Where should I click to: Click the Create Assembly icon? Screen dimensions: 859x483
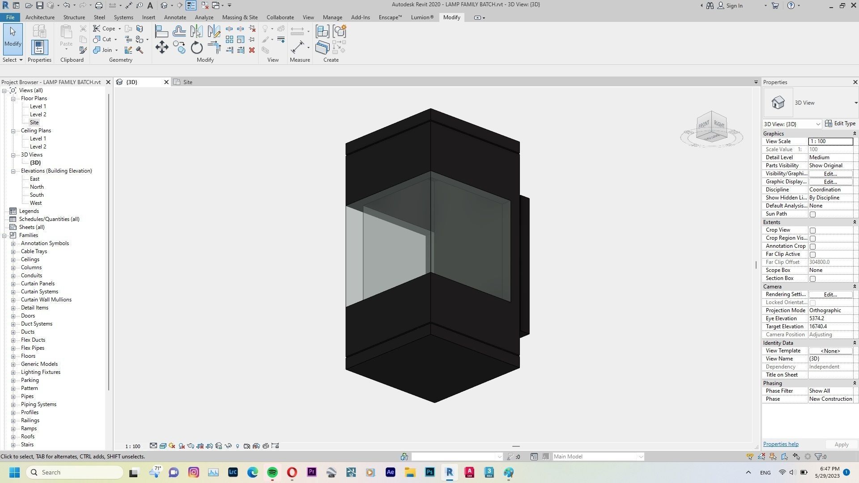[322, 31]
